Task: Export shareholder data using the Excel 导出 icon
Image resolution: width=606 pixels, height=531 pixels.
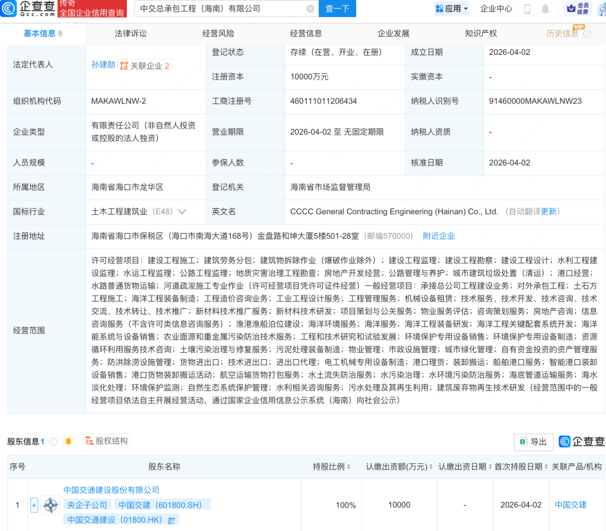Action: pyautogui.click(x=533, y=442)
